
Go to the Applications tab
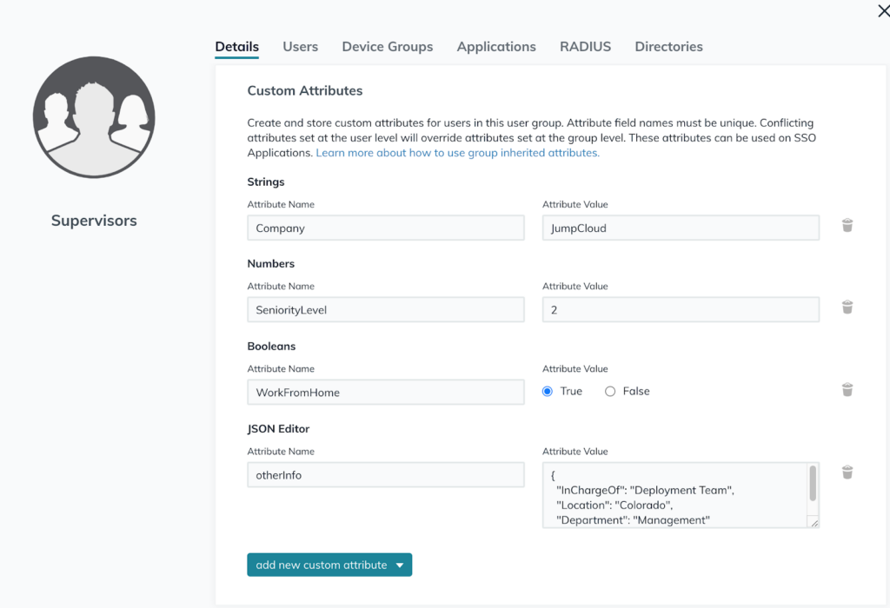click(x=496, y=47)
